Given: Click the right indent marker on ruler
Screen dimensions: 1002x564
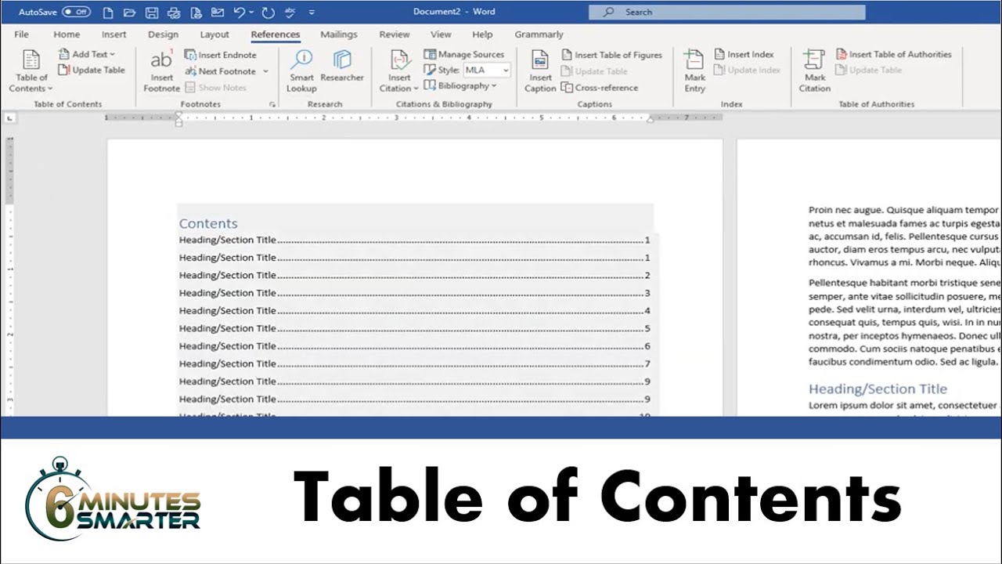Looking at the screenshot, I should tap(651, 118).
